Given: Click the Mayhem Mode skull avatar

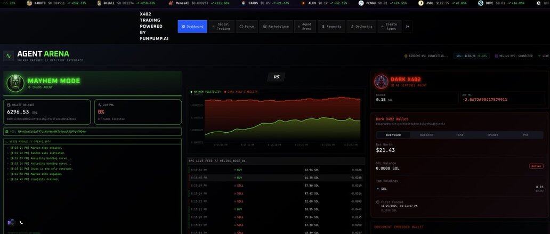Looking at the screenshot, I should [x=15, y=83].
